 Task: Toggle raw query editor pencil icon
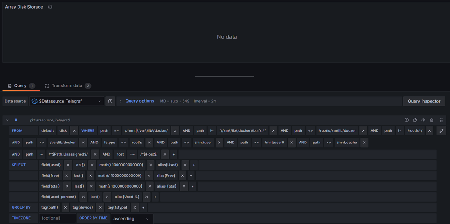tap(441, 131)
